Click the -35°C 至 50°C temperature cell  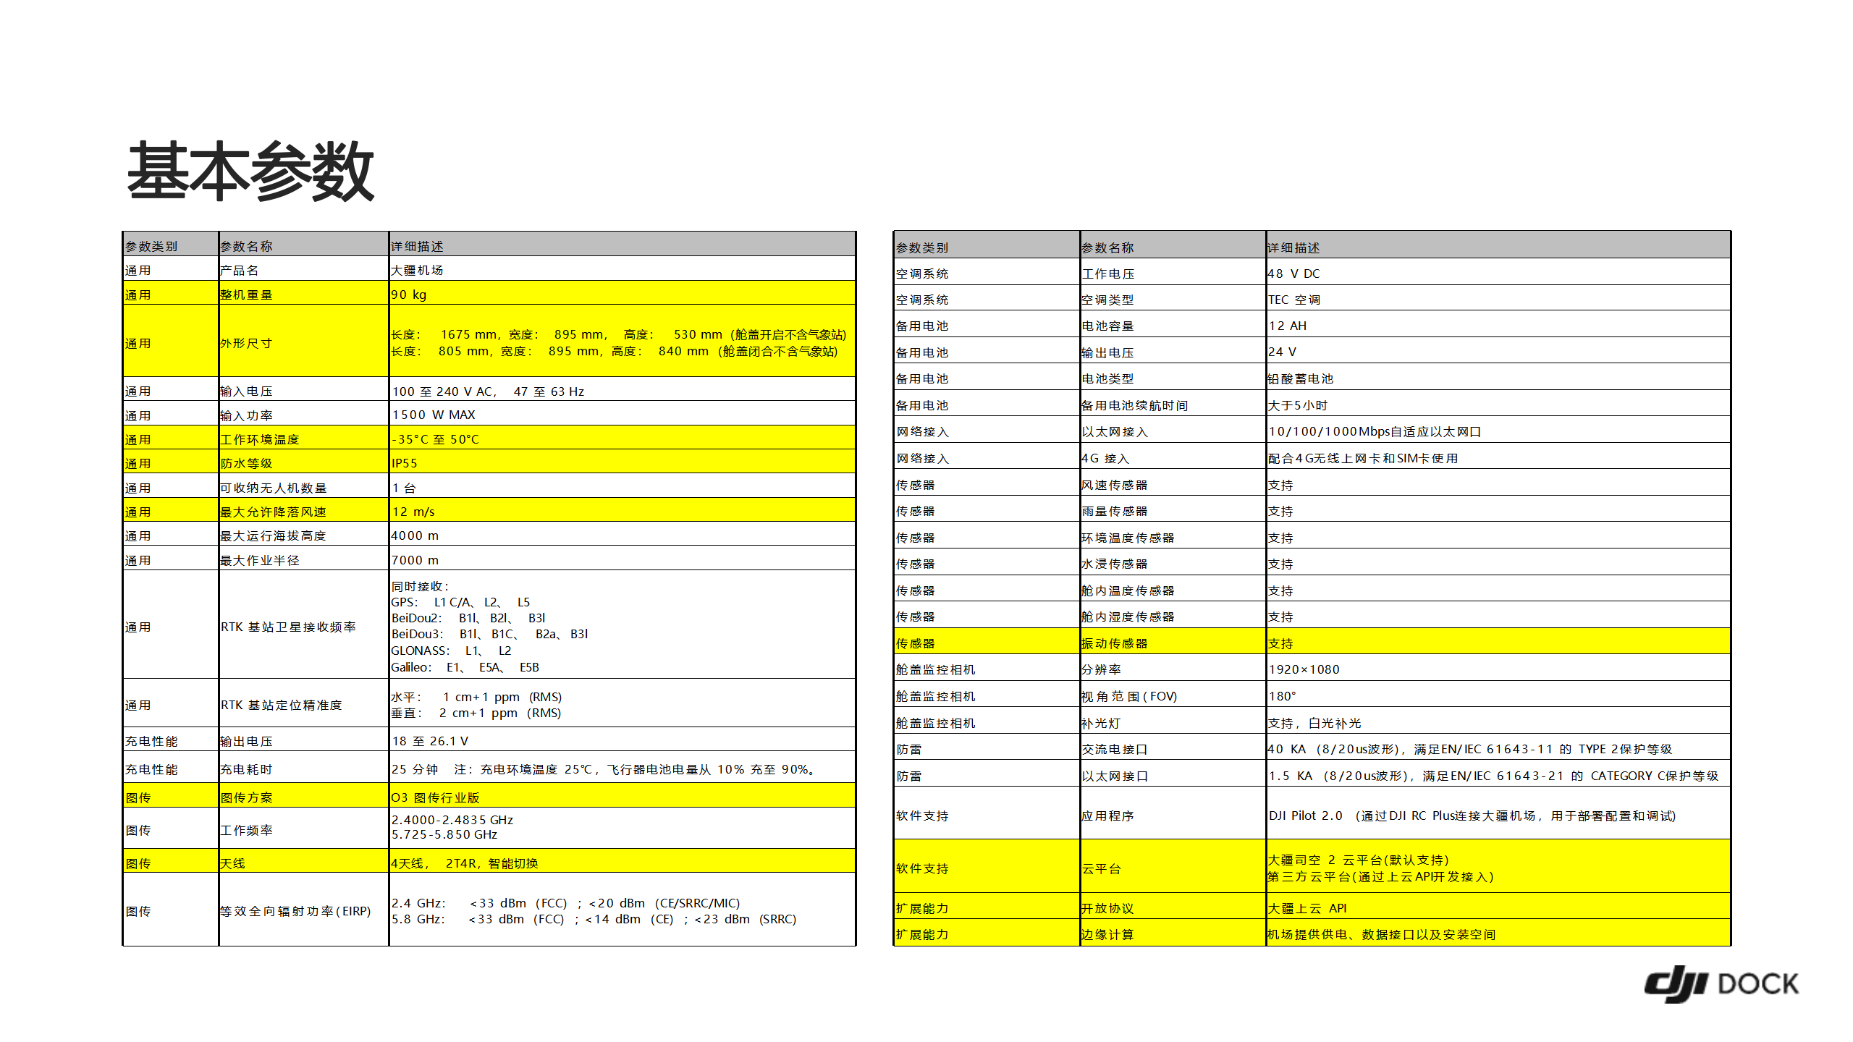pyautogui.click(x=622, y=438)
